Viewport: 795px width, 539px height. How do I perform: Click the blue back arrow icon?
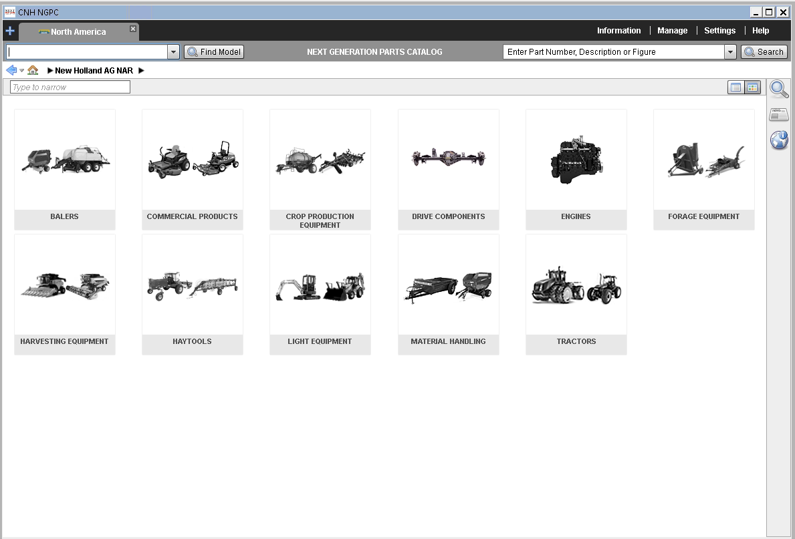coord(11,70)
